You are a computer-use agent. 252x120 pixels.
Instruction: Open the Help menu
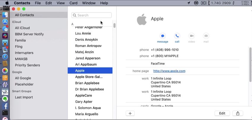point(104,3)
